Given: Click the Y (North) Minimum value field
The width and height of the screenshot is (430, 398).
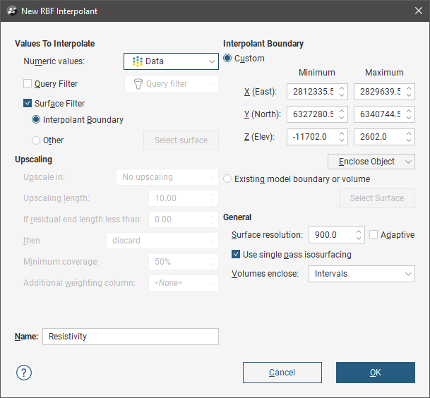Looking at the screenshot, I should click(311, 114).
